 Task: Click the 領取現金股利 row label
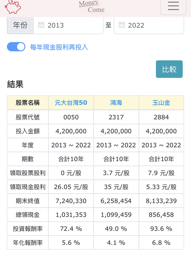coord(28,187)
